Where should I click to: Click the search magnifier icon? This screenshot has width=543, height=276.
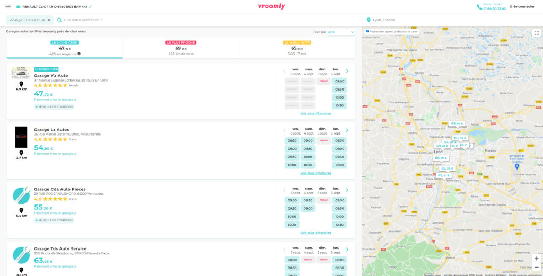59,20
